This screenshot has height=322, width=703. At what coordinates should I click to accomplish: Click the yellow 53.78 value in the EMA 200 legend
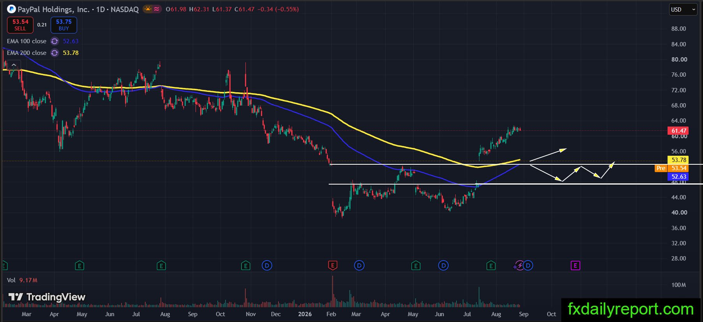click(x=70, y=53)
